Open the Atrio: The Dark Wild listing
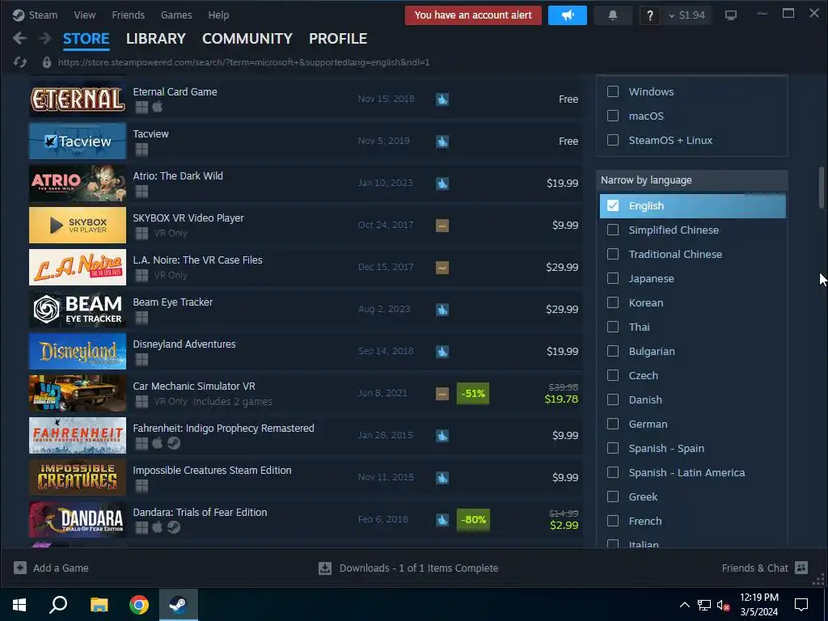 (306, 184)
